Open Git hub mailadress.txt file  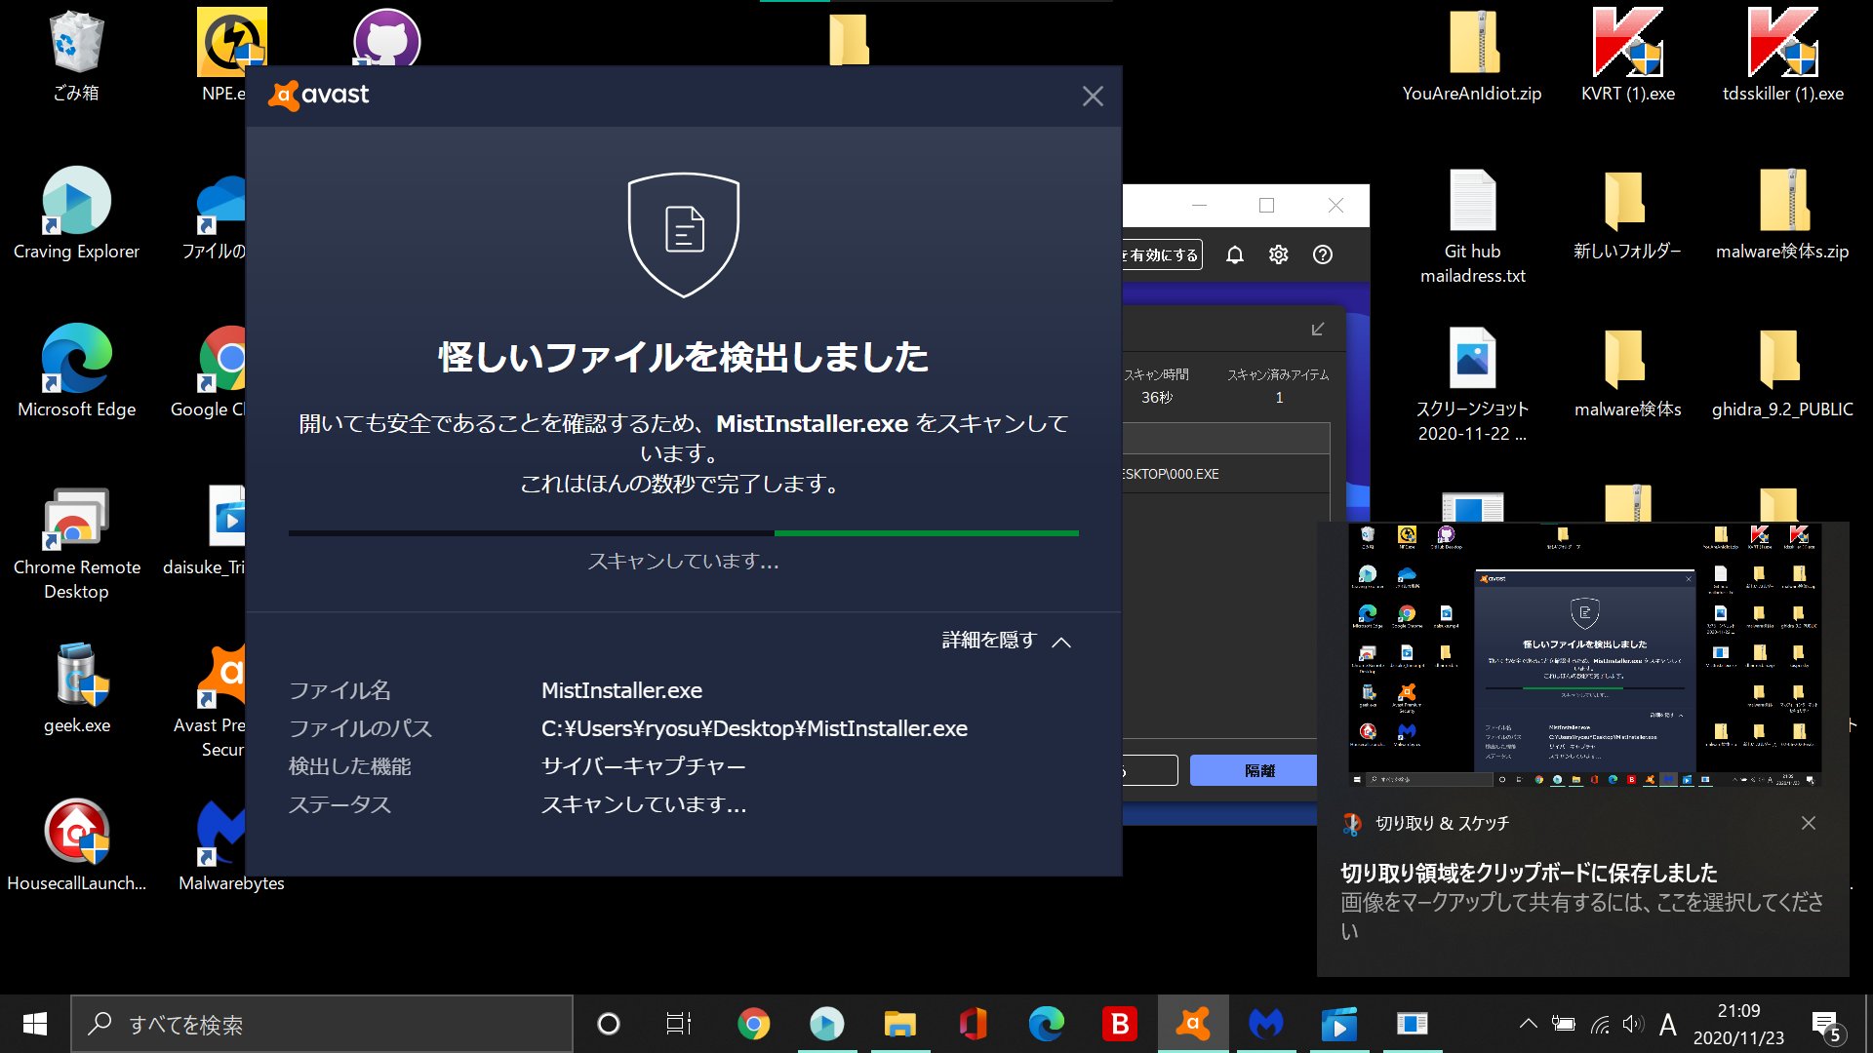tap(1472, 226)
